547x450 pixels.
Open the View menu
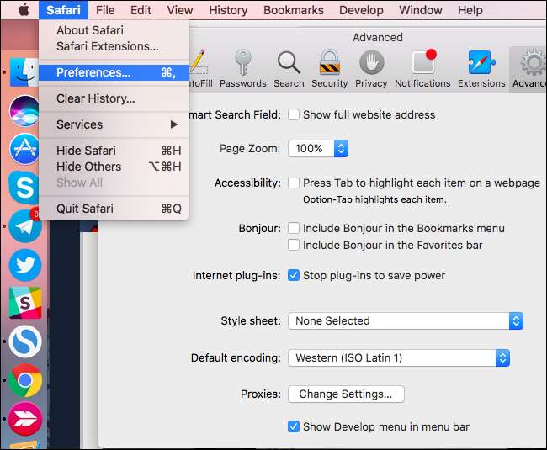pos(179,10)
